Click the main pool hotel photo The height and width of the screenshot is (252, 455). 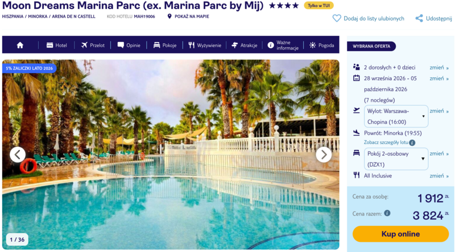[171, 155]
